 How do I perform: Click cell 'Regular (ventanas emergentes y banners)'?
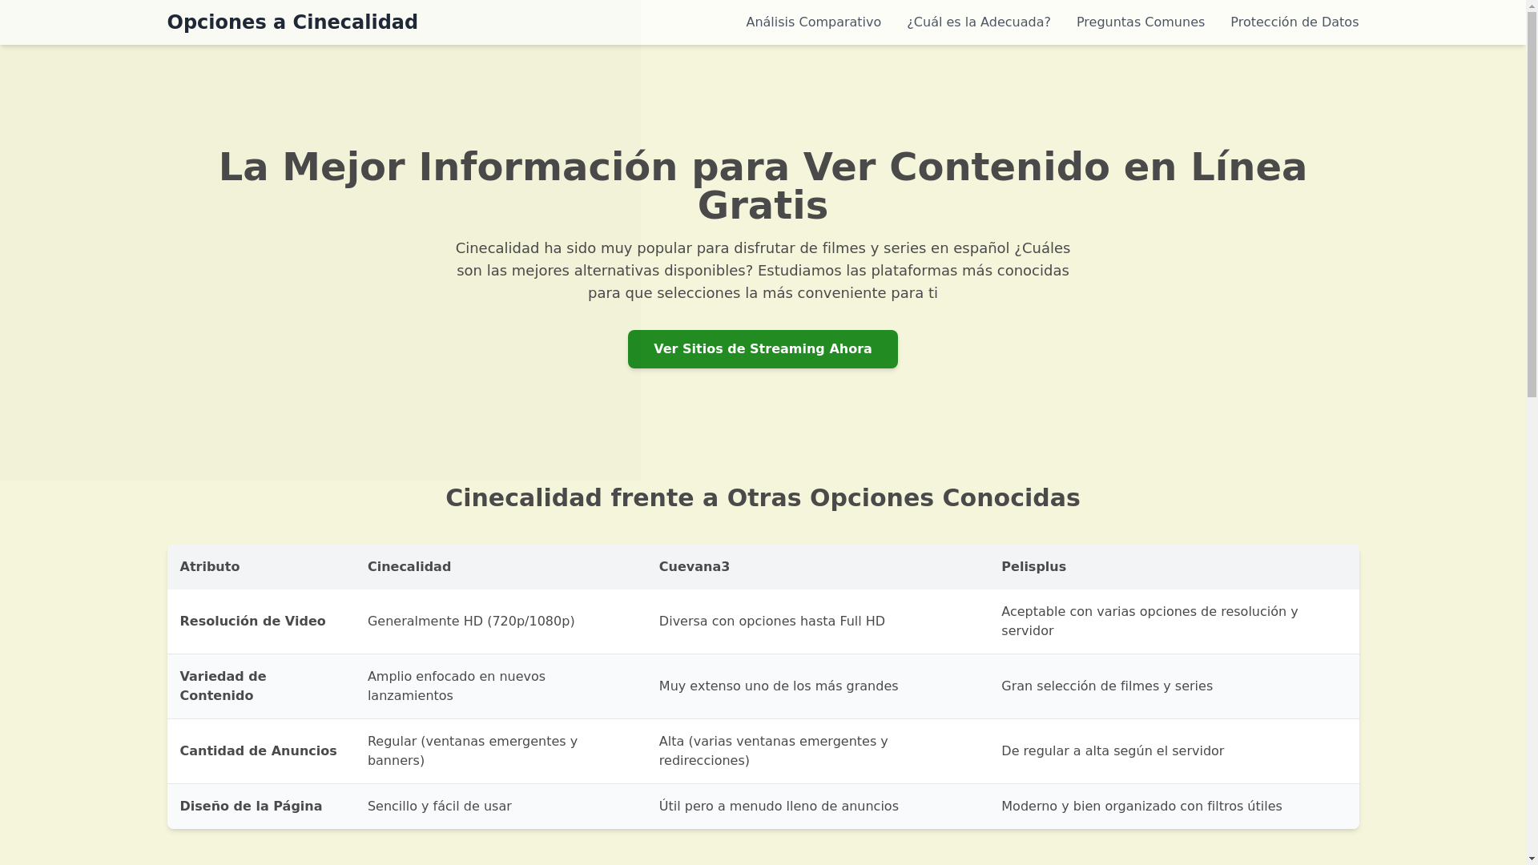coord(501,751)
